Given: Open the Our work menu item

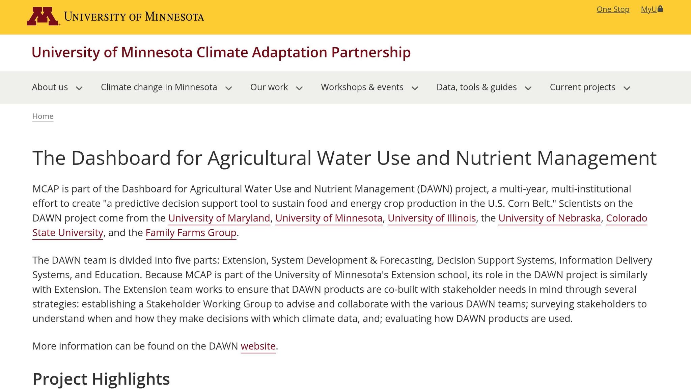Looking at the screenshot, I should (269, 87).
